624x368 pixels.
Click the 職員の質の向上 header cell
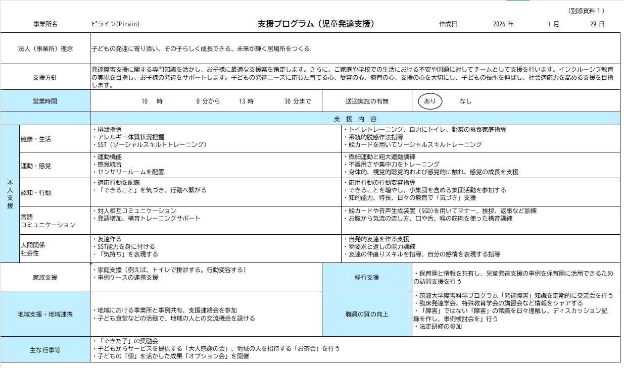pyautogui.click(x=367, y=314)
